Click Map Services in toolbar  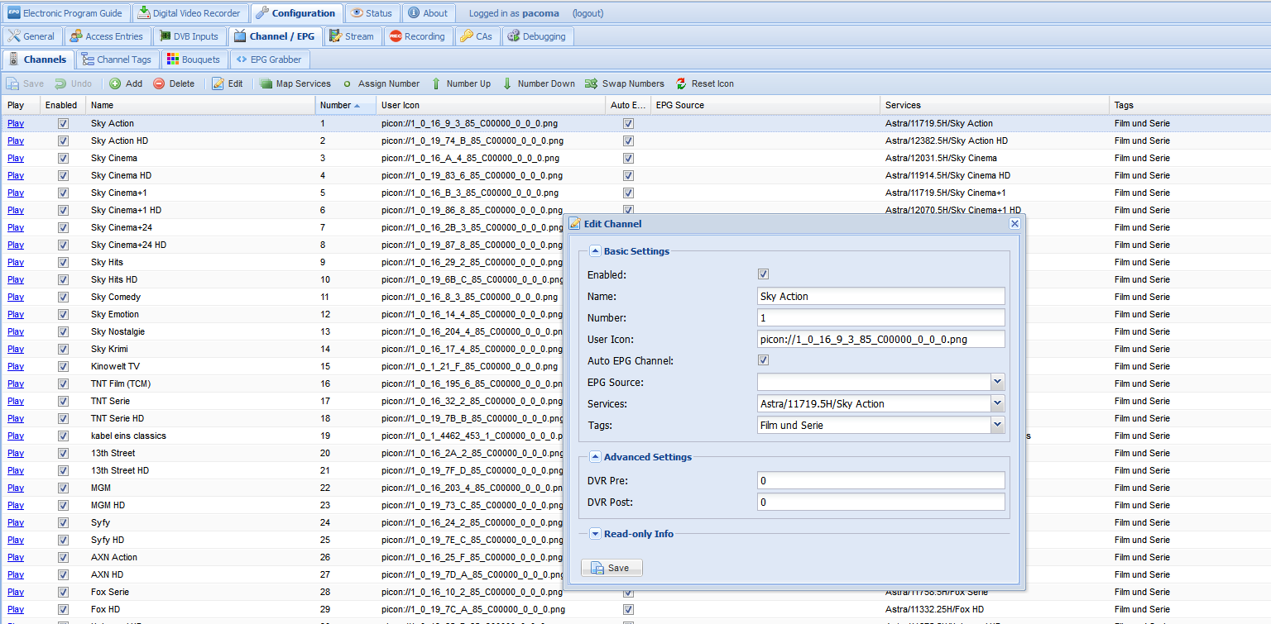coord(295,83)
